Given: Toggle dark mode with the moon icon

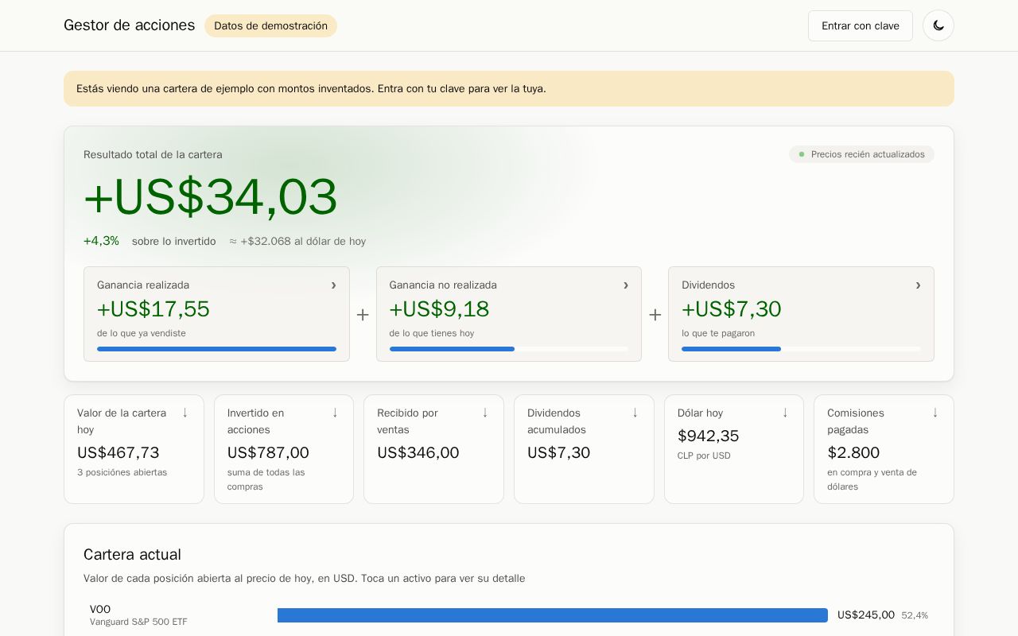Looking at the screenshot, I should pyautogui.click(x=938, y=25).
